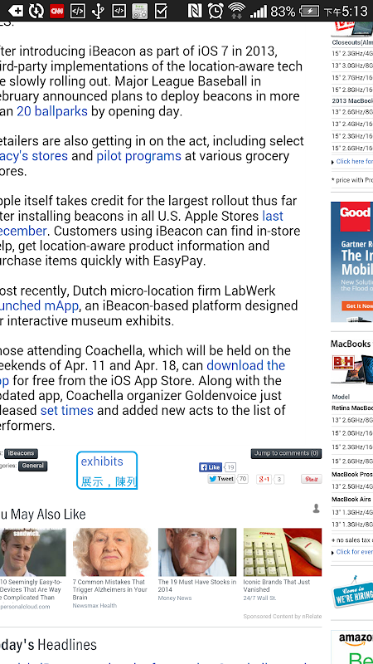
Task: Tap the cellular signal bars icon
Action: point(259,11)
